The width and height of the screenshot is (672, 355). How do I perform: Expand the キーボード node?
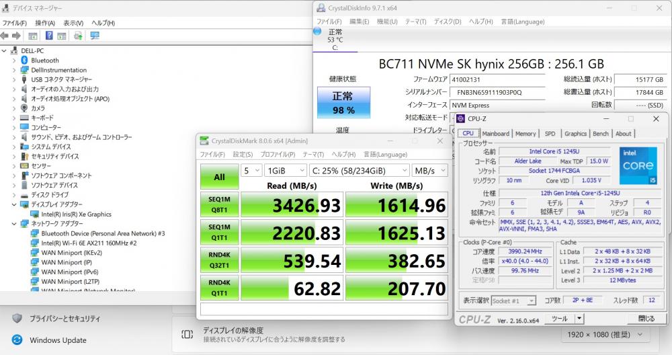tap(14, 118)
